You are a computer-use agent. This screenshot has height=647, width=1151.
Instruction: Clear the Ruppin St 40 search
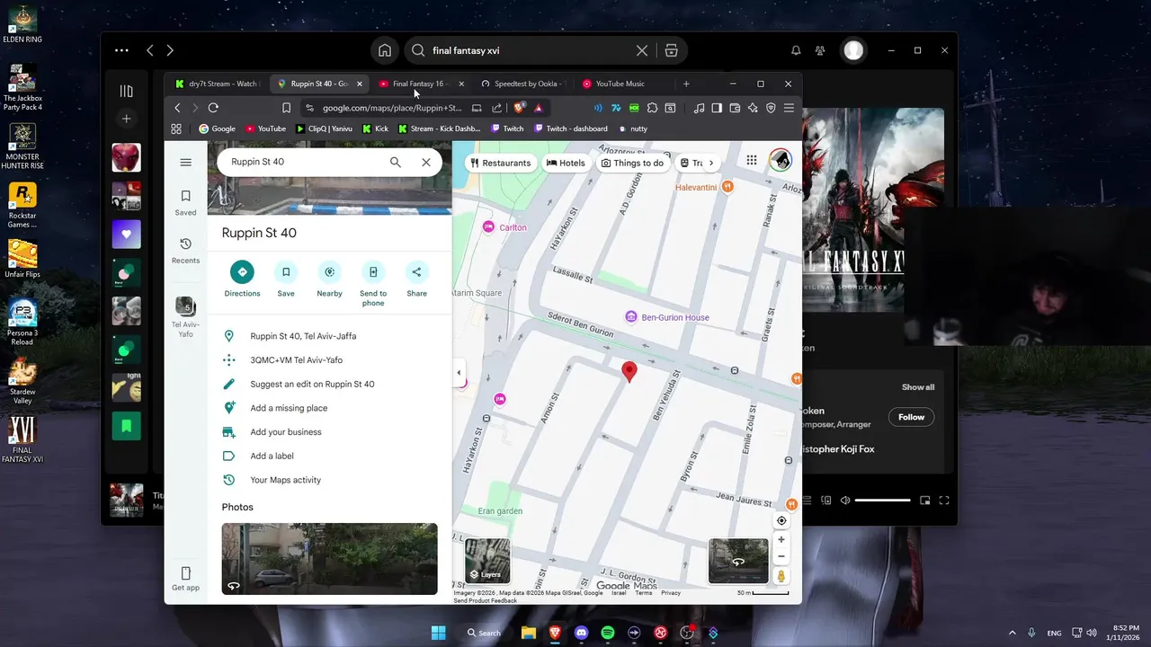pyautogui.click(x=426, y=163)
